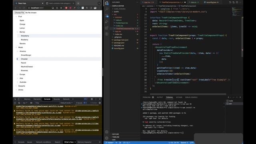Switch to the App.tsx editor tab
Screen dimensions: 256x144
click(x=149, y=2)
